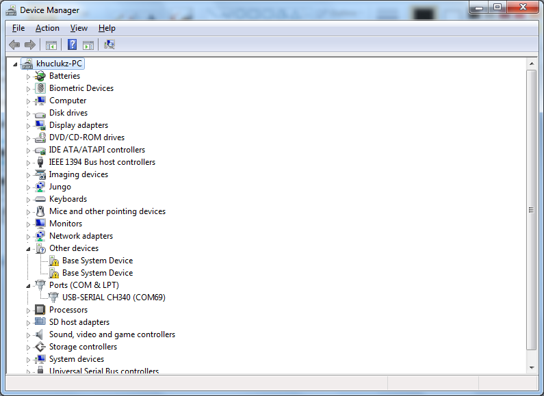
Task: Click the Show/Hide Action Pane toolbar icon
Action: coord(88,44)
